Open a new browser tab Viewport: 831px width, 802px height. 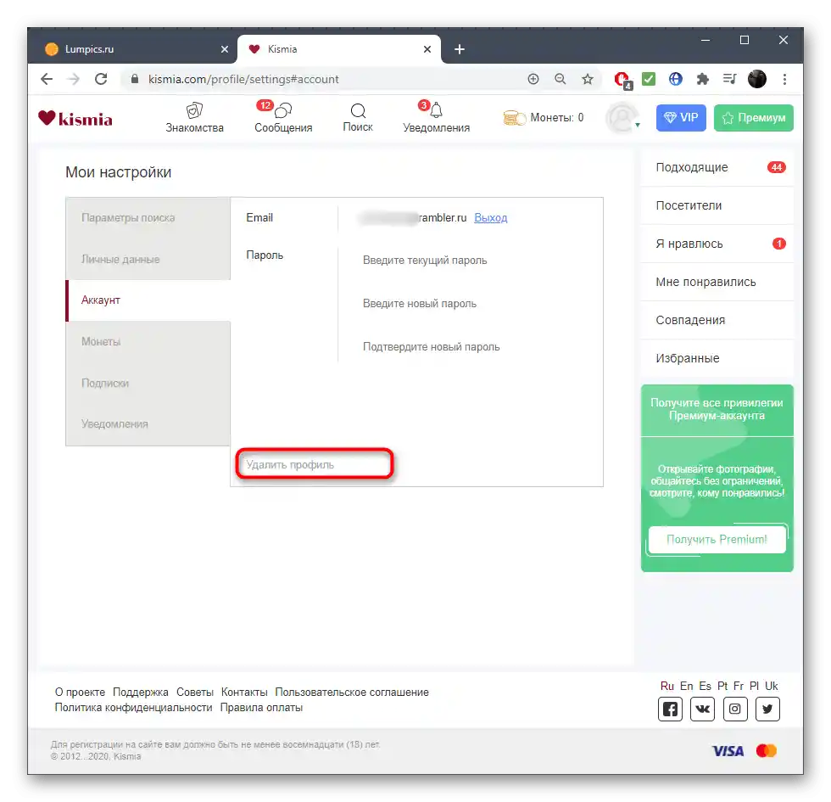click(x=460, y=49)
